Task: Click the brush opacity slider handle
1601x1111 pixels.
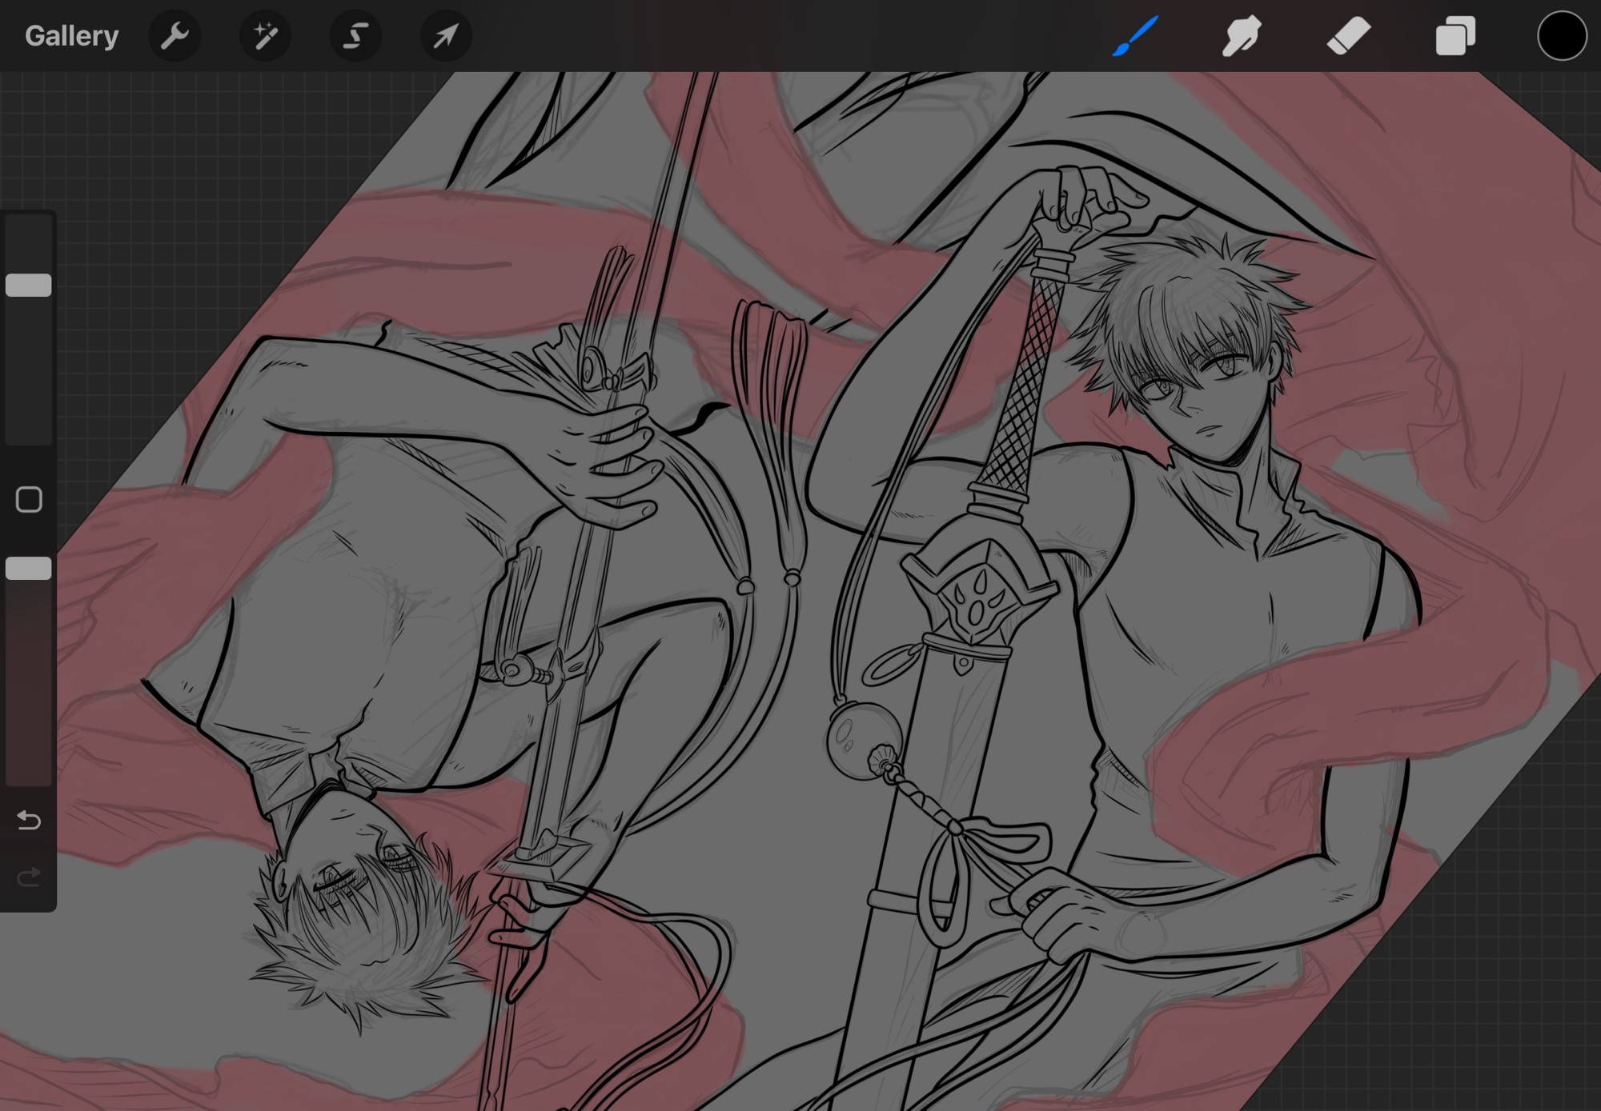Action: pyautogui.click(x=29, y=569)
